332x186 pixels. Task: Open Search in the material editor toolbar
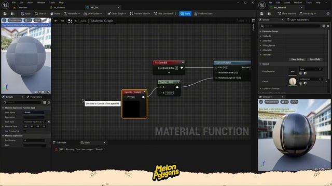(x=40, y=13)
